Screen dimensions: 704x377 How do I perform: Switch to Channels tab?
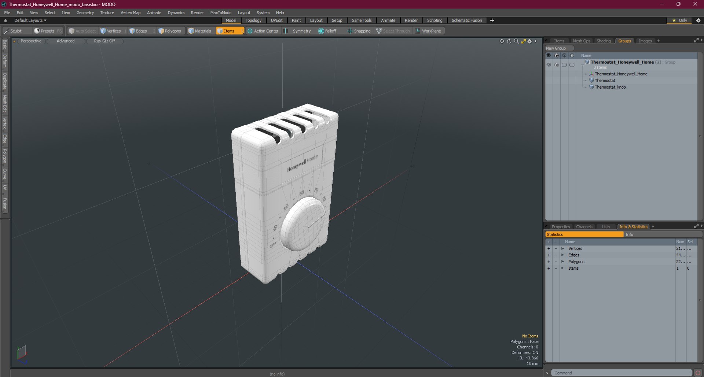584,227
